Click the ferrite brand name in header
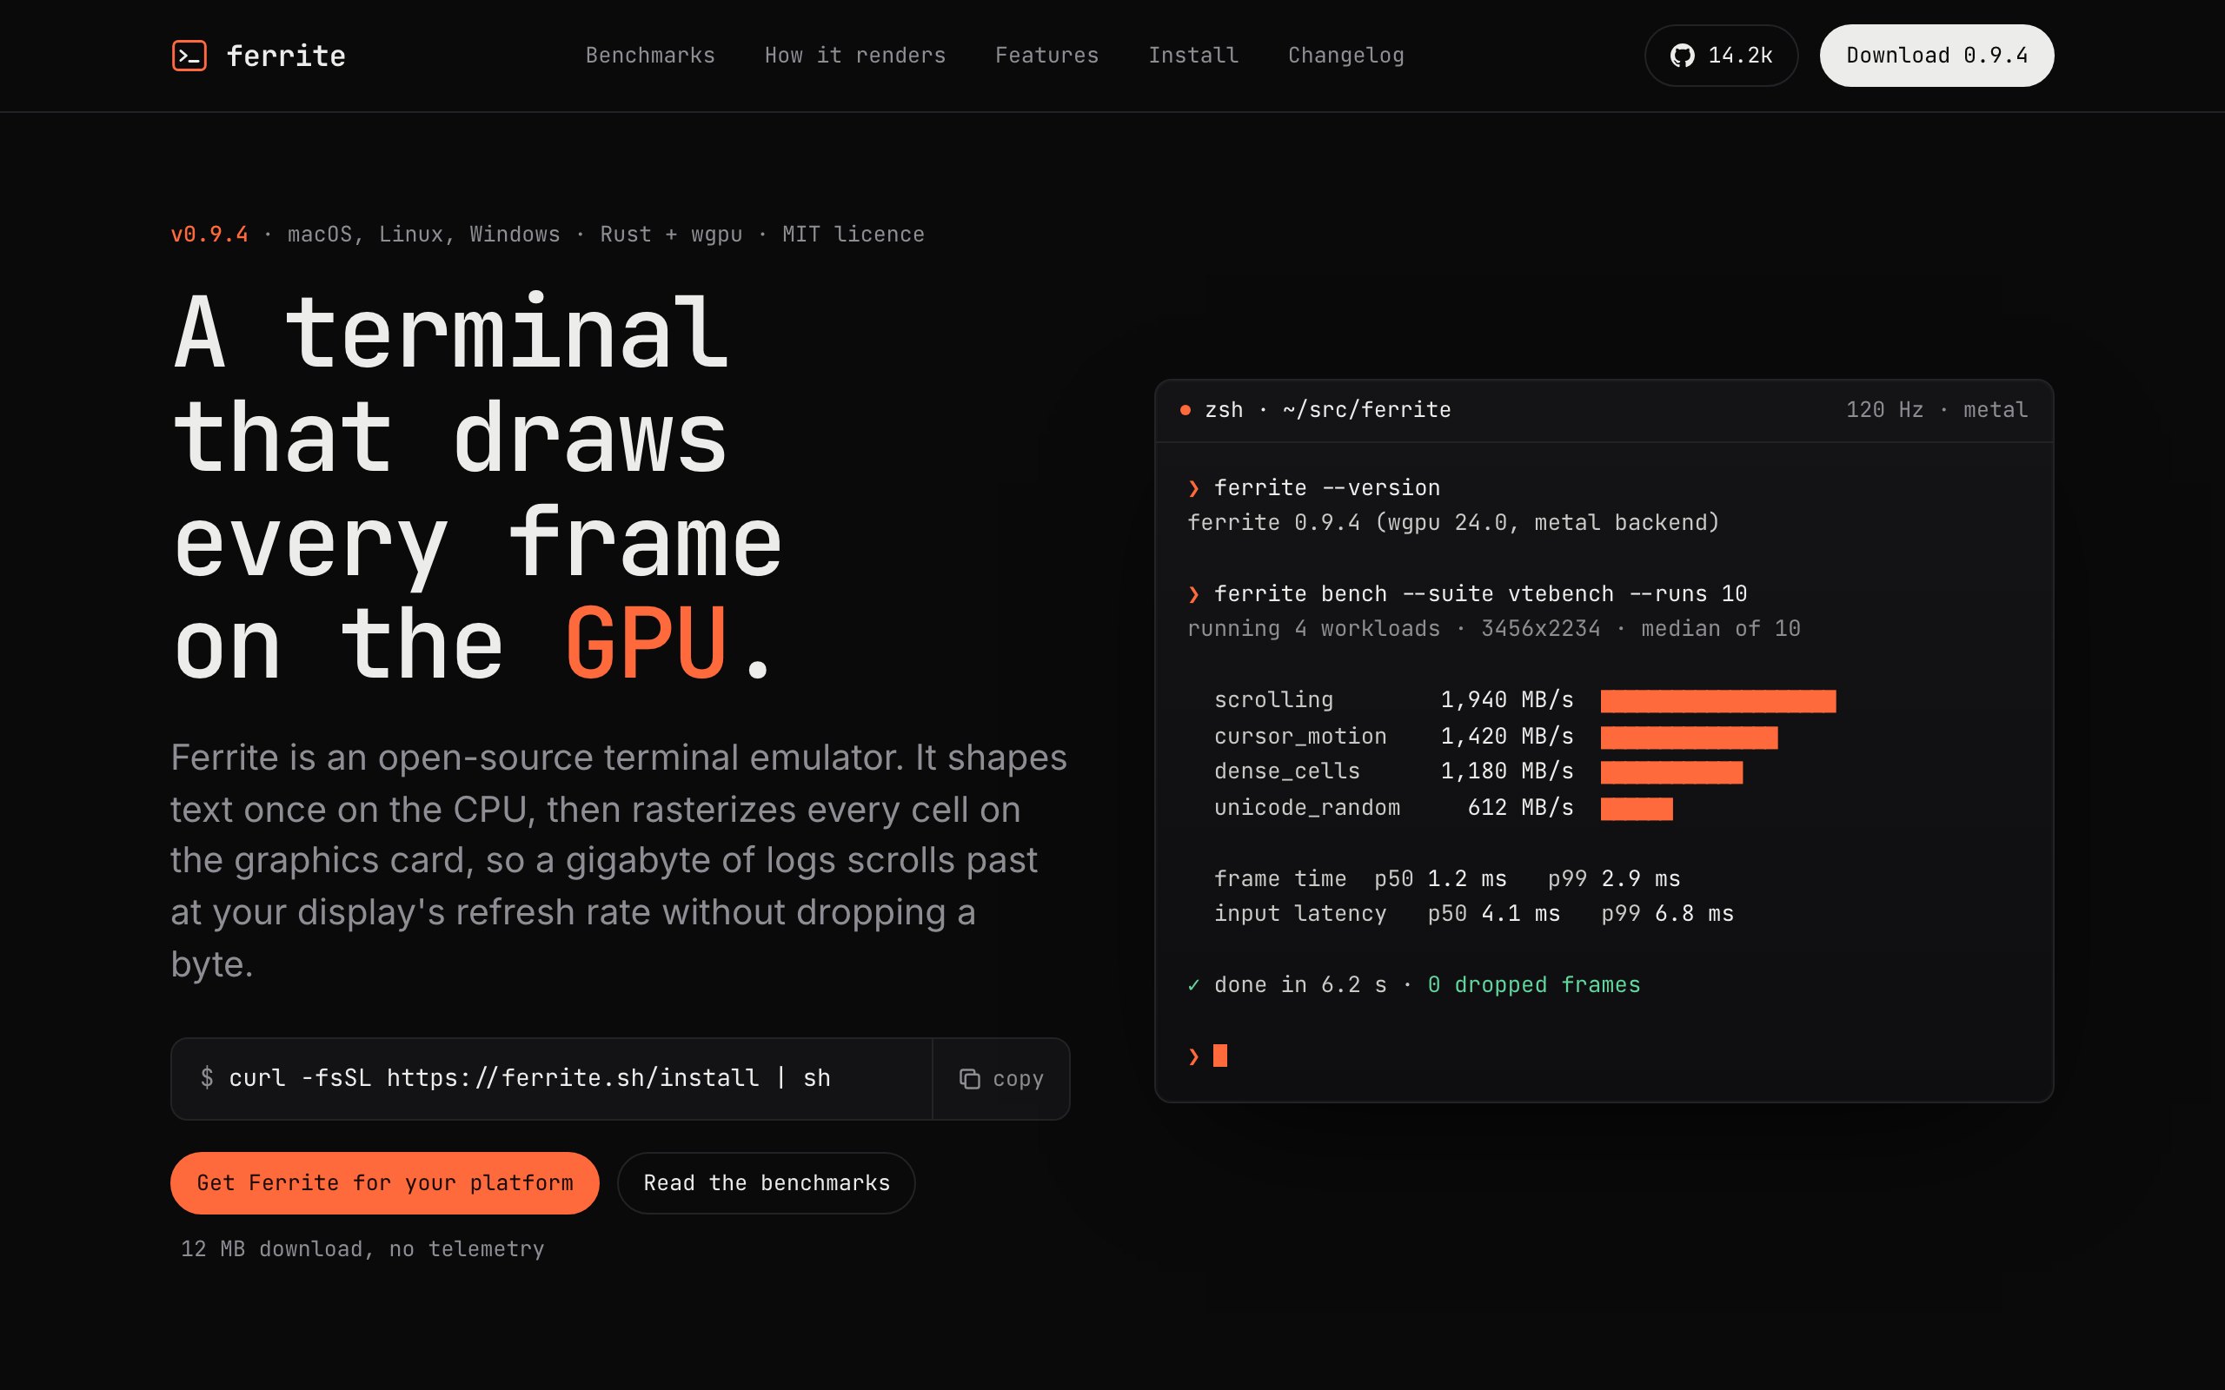The height and width of the screenshot is (1390, 2225). pyautogui.click(x=286, y=55)
